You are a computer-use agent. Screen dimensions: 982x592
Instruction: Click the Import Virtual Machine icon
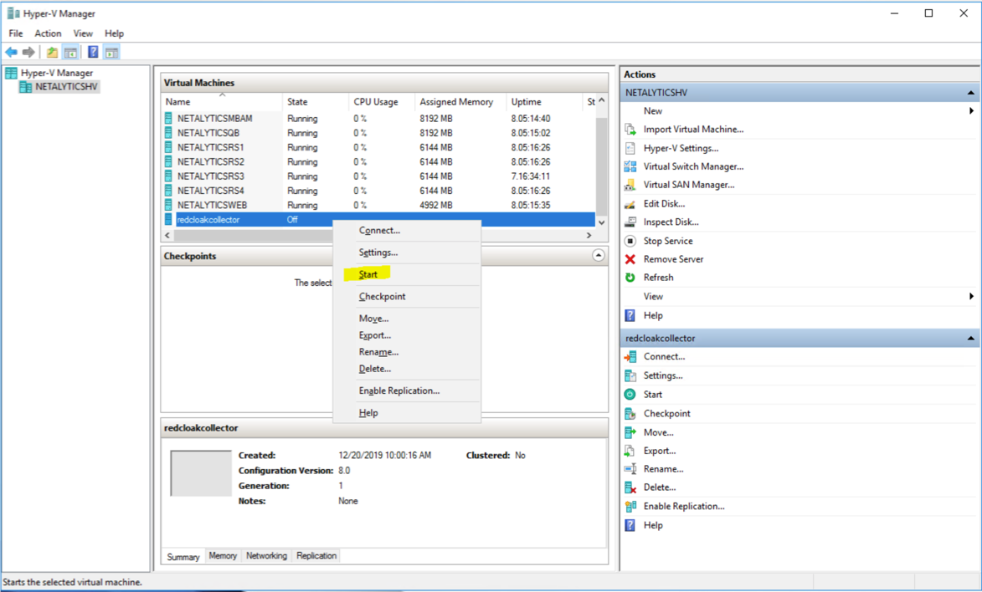pos(630,130)
